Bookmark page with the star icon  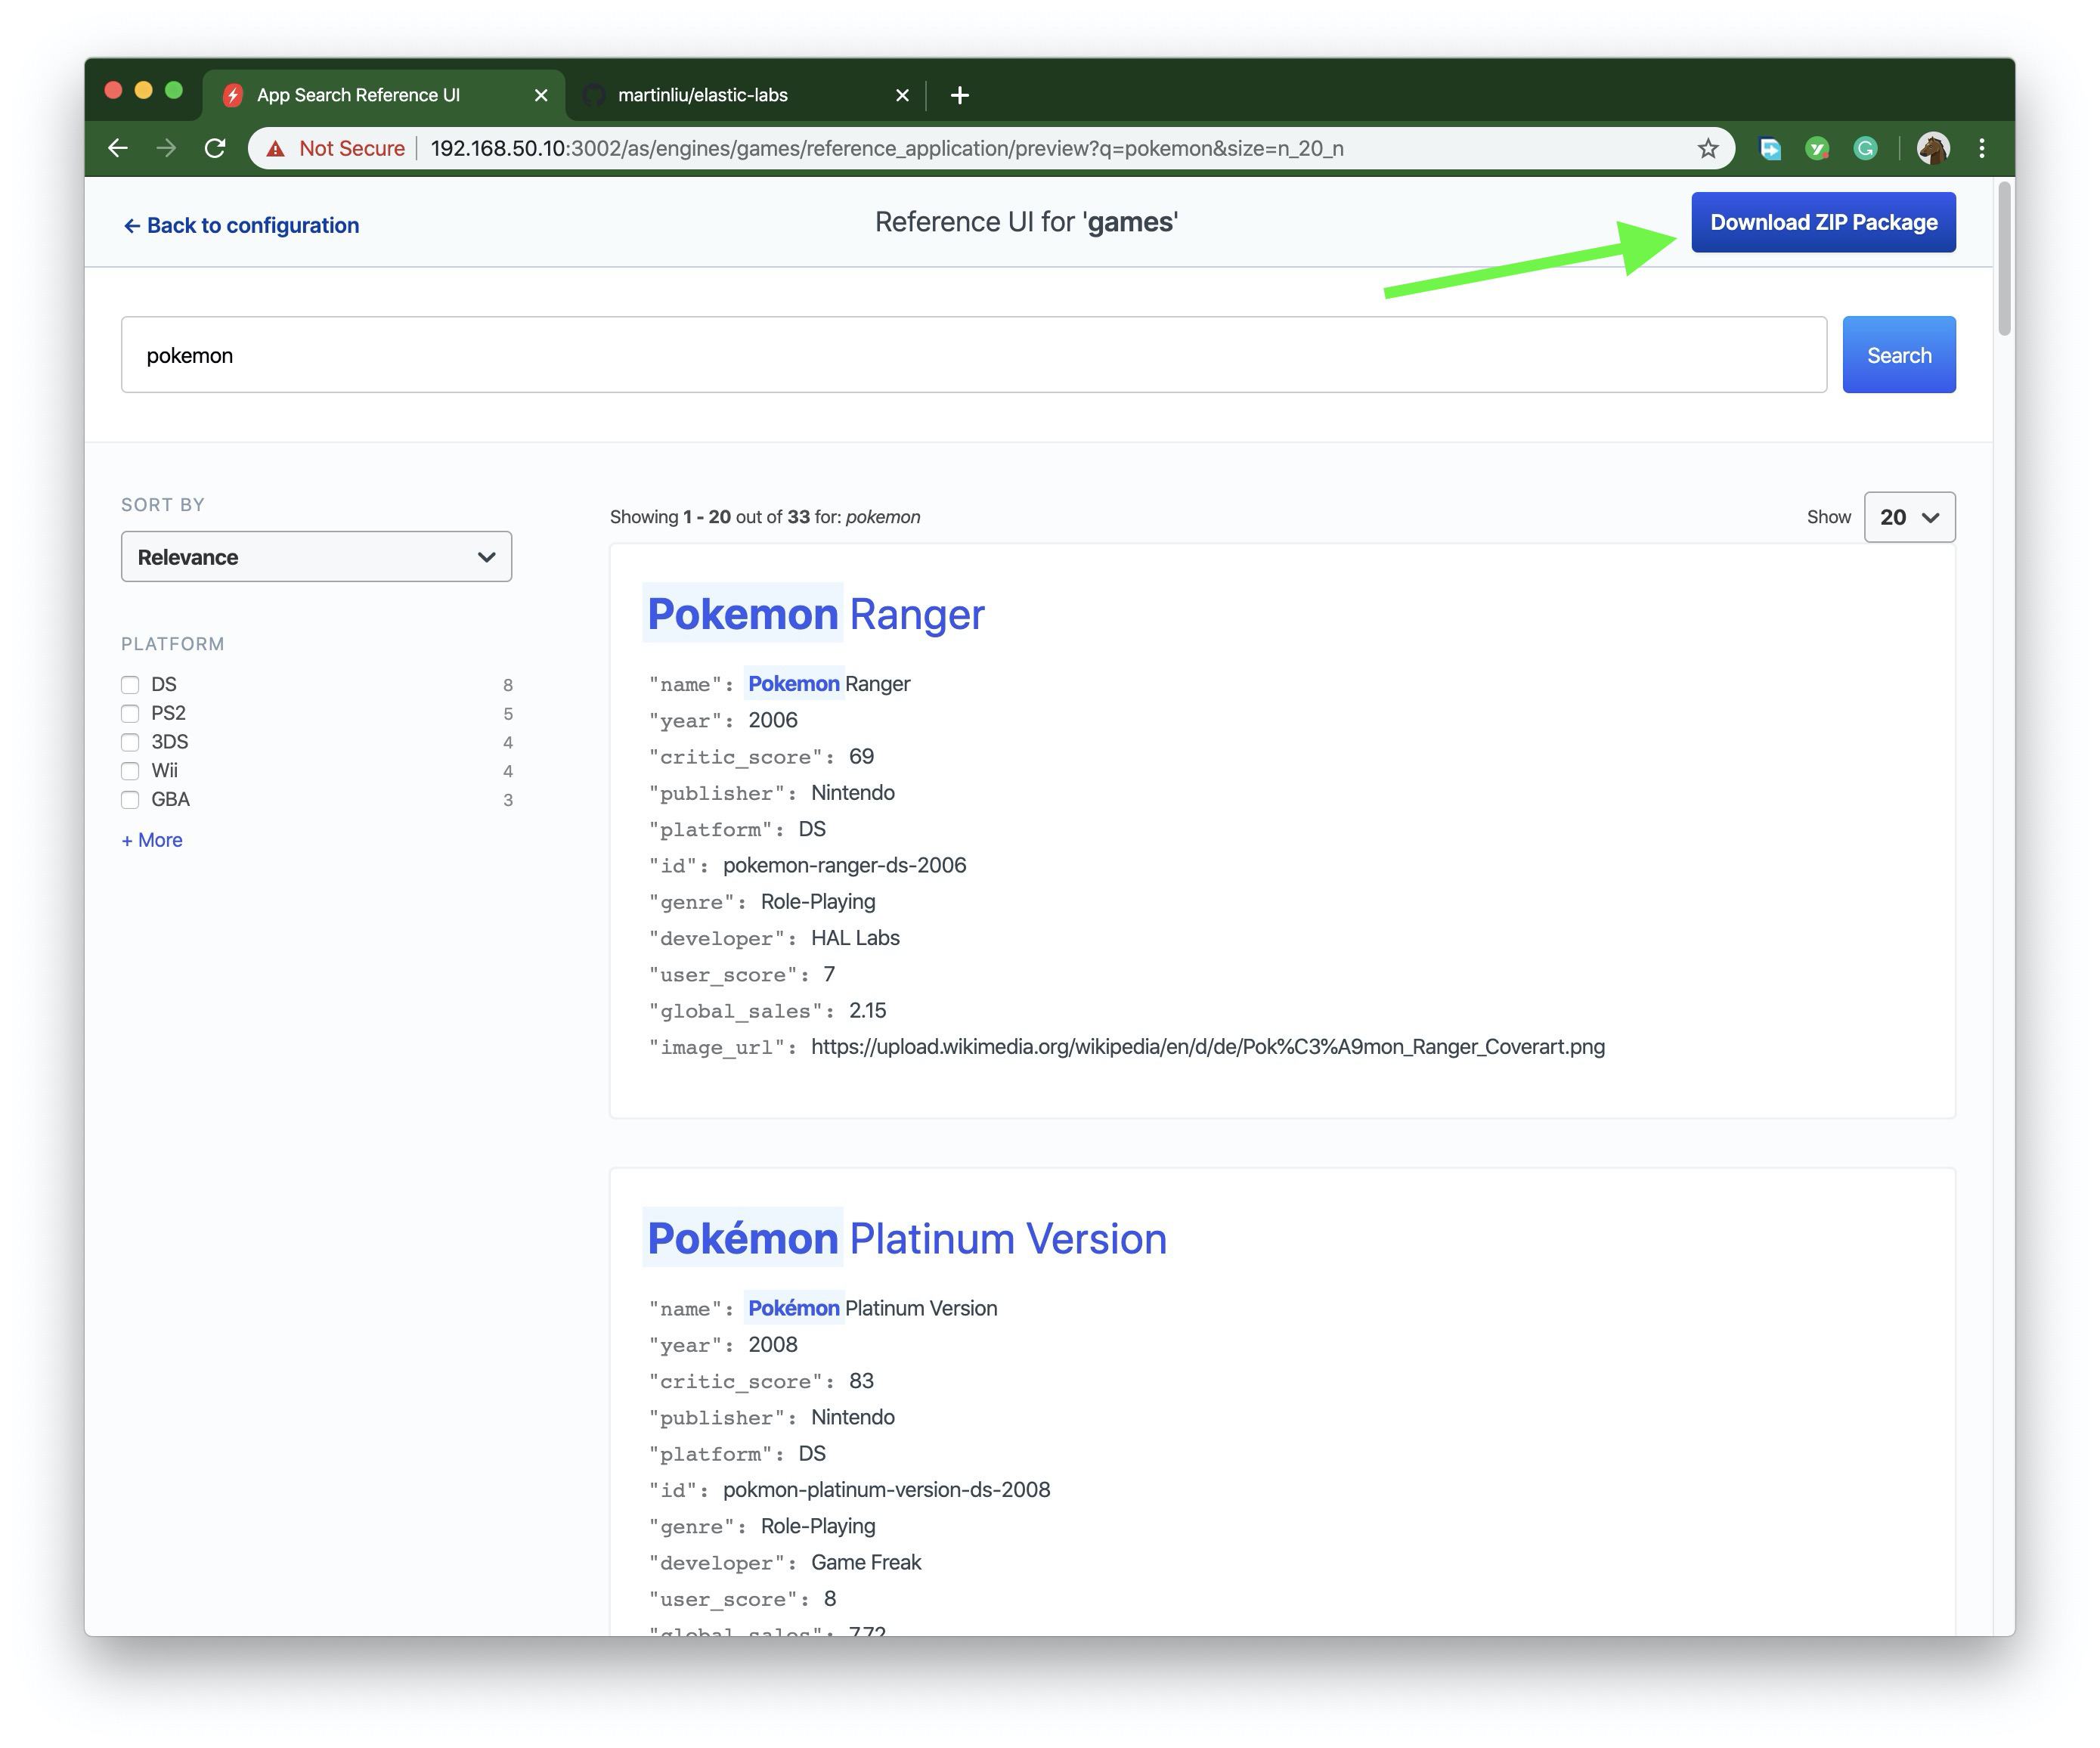click(1708, 148)
